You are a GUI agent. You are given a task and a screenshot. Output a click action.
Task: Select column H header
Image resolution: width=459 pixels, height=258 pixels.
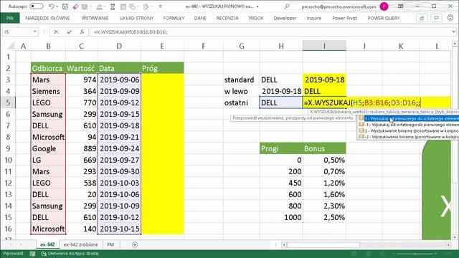click(x=281, y=46)
